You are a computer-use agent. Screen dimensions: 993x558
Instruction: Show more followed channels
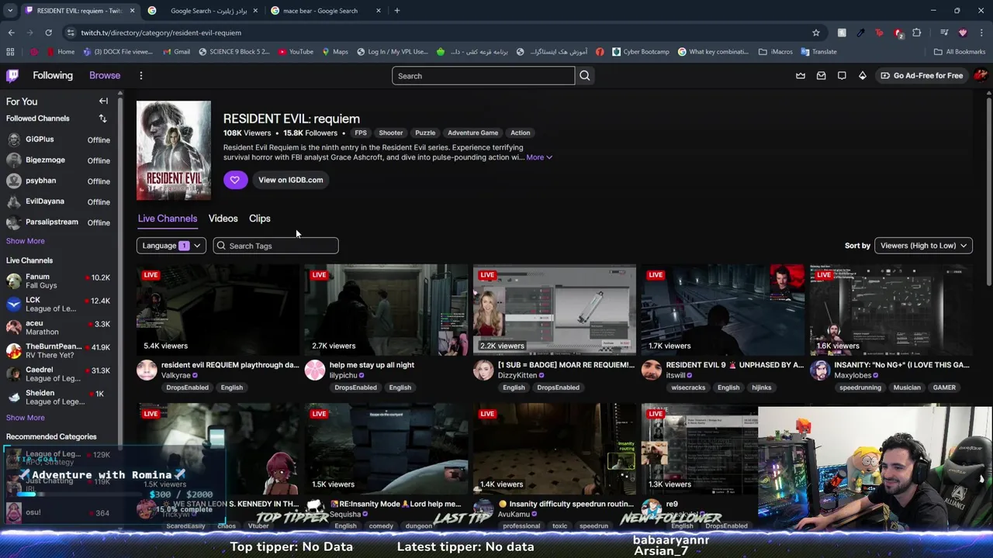26,241
